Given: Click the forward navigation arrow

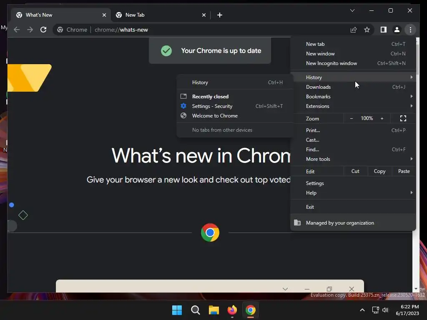Looking at the screenshot, I should point(30,30).
